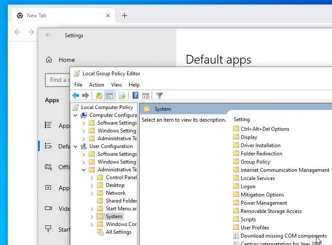Click the Export List toolbar icon

coord(122,96)
